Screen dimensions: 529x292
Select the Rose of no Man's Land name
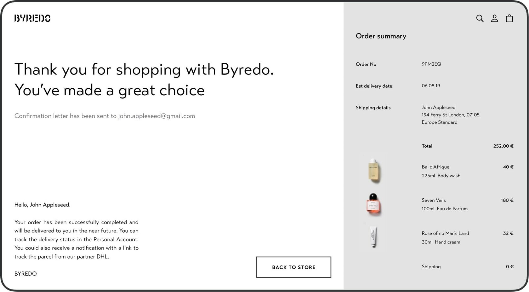[445, 233]
